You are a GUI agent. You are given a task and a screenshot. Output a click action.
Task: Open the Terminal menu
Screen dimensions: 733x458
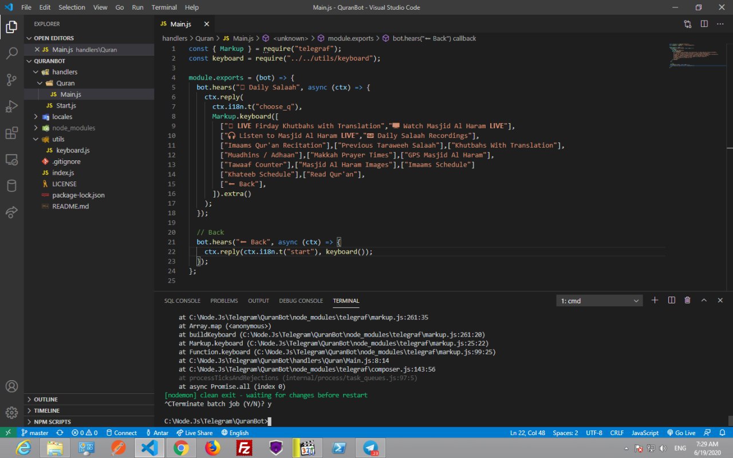point(164,7)
